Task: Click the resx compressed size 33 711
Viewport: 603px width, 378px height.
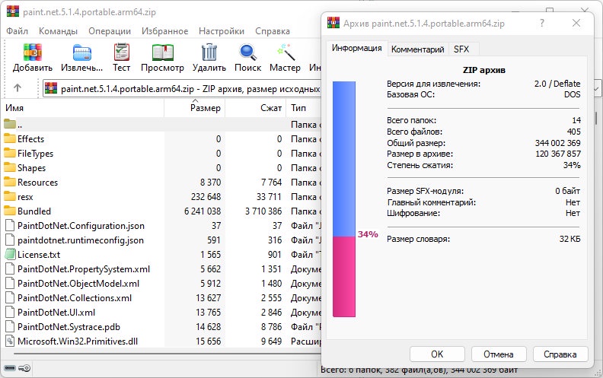Action: pyautogui.click(x=269, y=197)
